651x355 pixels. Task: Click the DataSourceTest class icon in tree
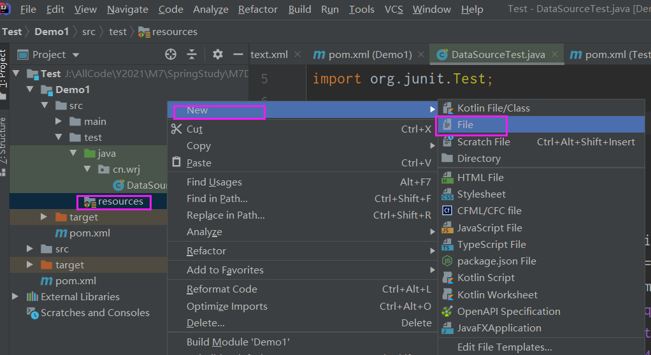(x=118, y=185)
